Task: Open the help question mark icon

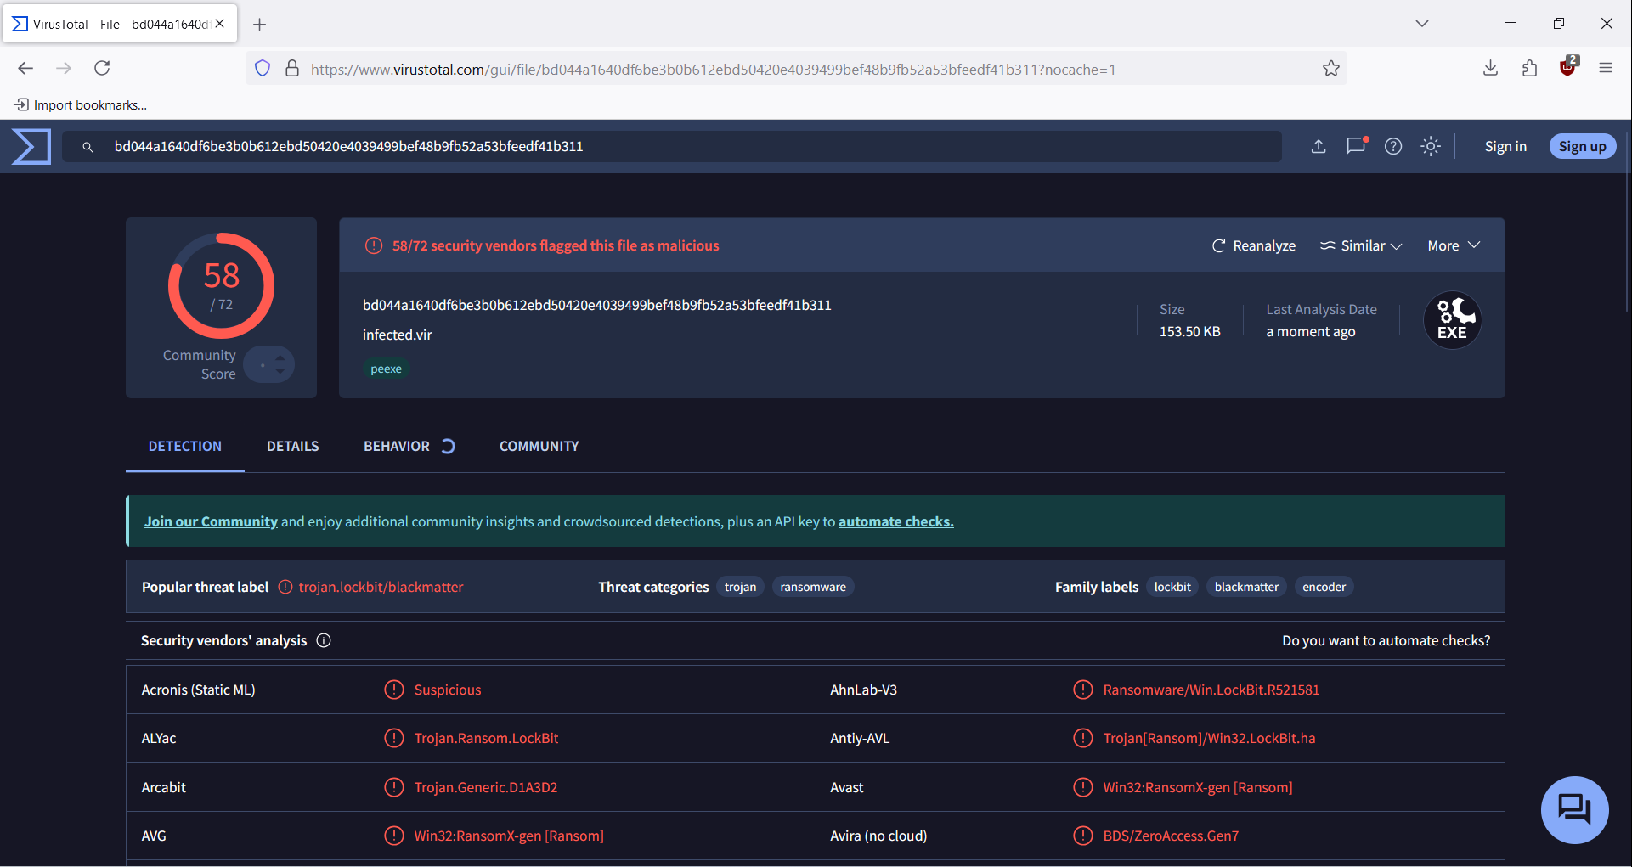Action: pos(1393,146)
